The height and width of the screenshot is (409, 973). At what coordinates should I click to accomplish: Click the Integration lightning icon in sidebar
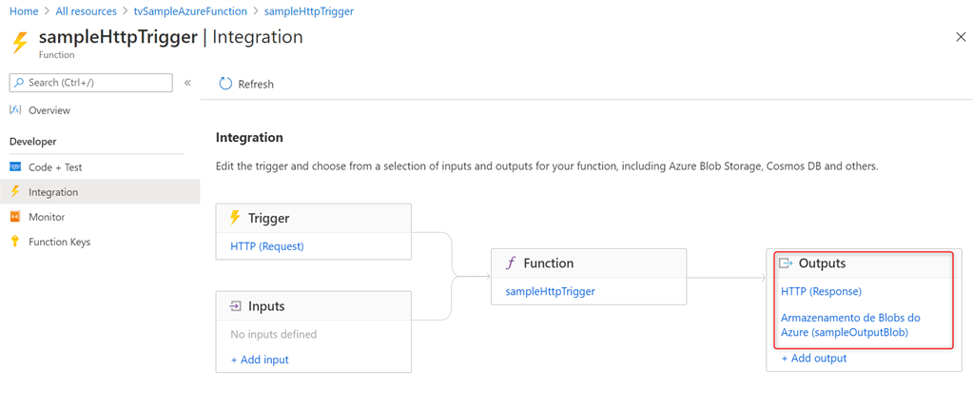pyautogui.click(x=15, y=192)
